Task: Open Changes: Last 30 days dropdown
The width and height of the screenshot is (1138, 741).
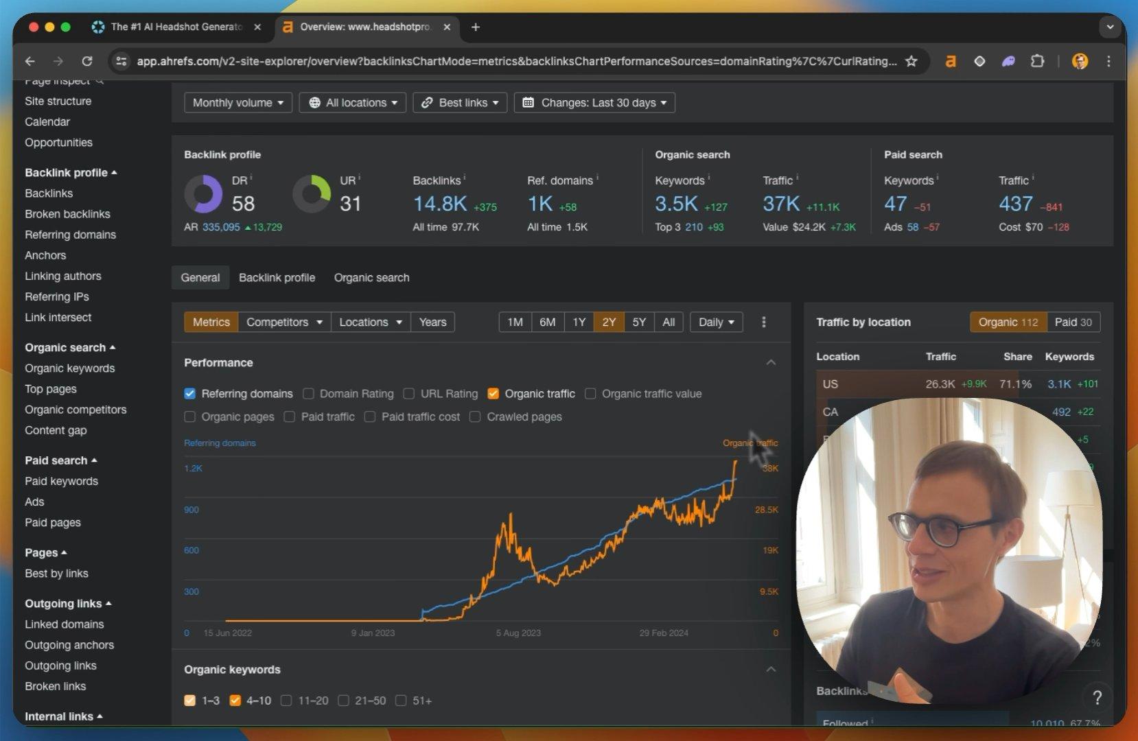Action: tap(594, 102)
